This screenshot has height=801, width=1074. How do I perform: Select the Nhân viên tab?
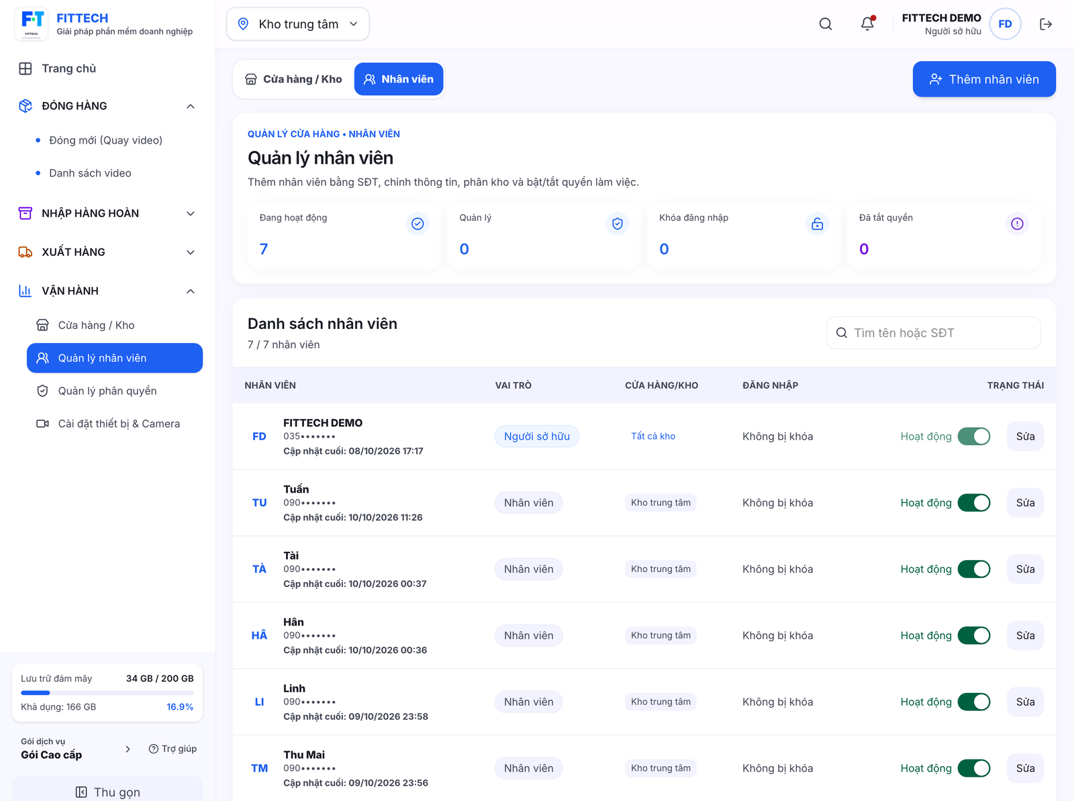pyautogui.click(x=399, y=79)
